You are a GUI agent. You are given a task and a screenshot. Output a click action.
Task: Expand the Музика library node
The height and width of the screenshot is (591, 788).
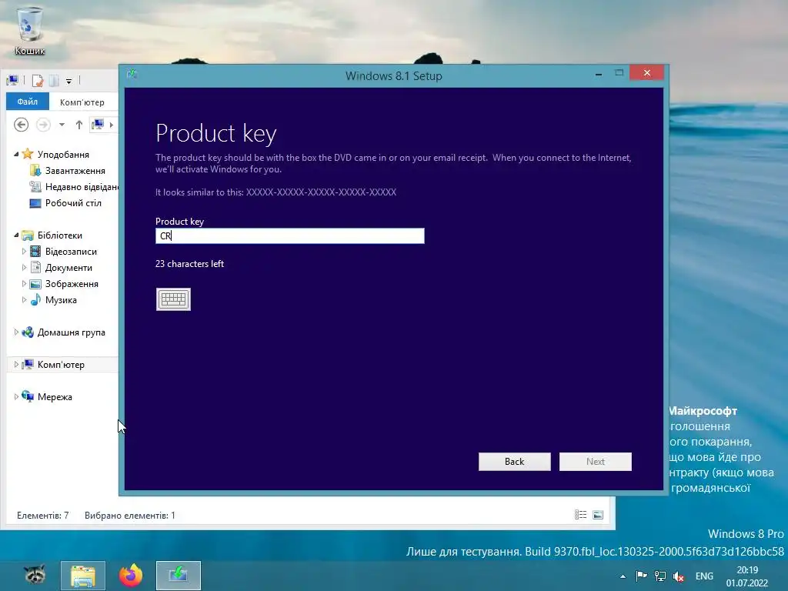(x=24, y=299)
